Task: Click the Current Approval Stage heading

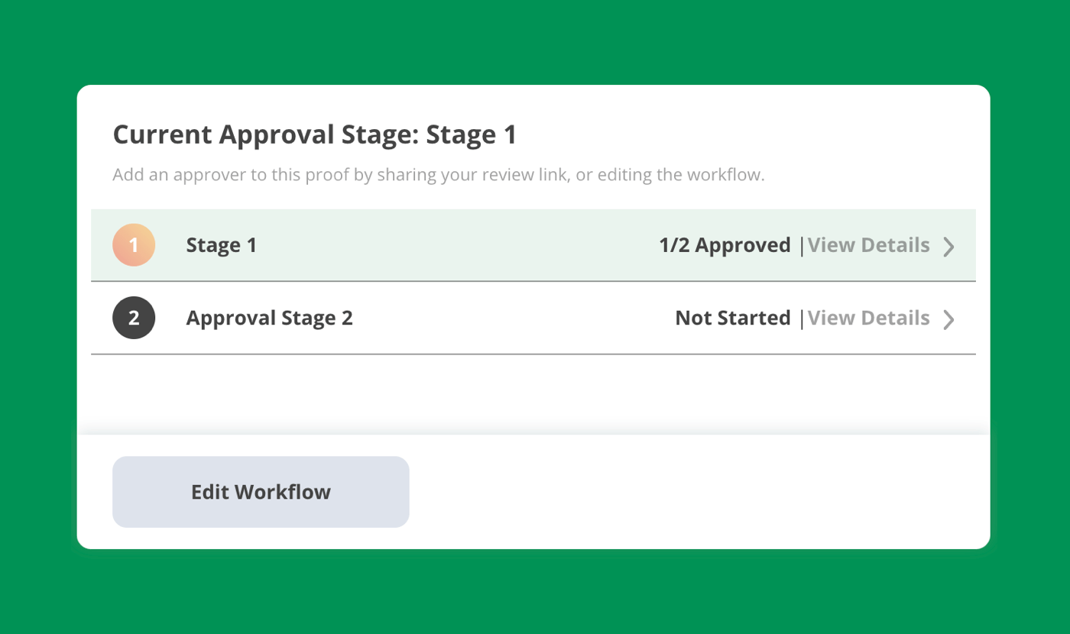Action: pos(315,135)
